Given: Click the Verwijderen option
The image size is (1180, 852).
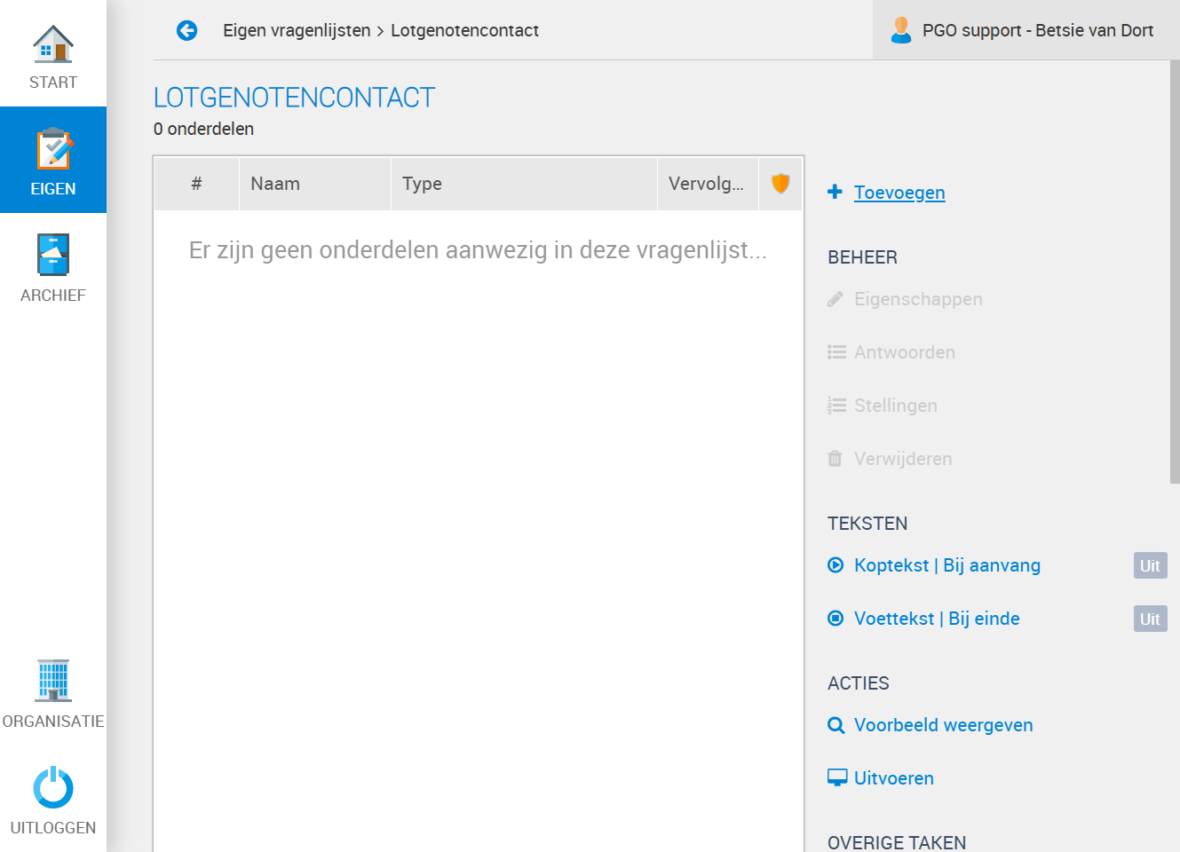Looking at the screenshot, I should coord(903,459).
